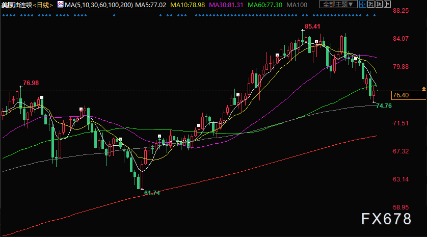
Task: Click the 美原油连续 instrument name
Action: click(x=17, y=5)
